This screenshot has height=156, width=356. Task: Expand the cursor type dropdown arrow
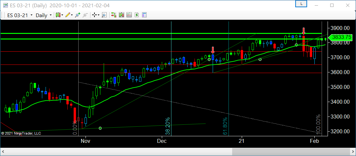click(98, 15)
